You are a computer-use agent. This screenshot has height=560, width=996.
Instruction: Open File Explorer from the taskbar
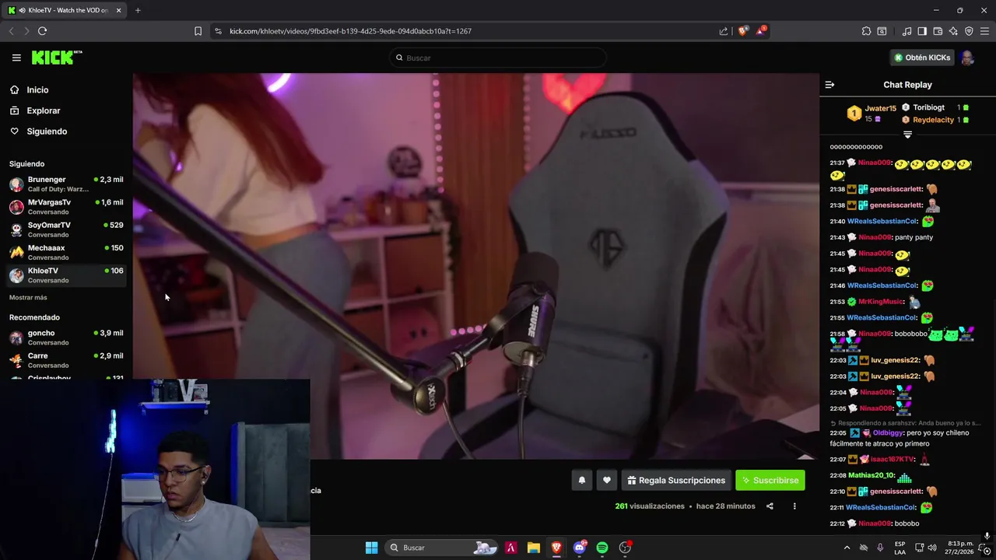point(533,548)
